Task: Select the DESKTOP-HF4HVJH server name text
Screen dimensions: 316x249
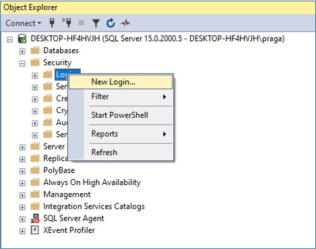Action: (158, 38)
